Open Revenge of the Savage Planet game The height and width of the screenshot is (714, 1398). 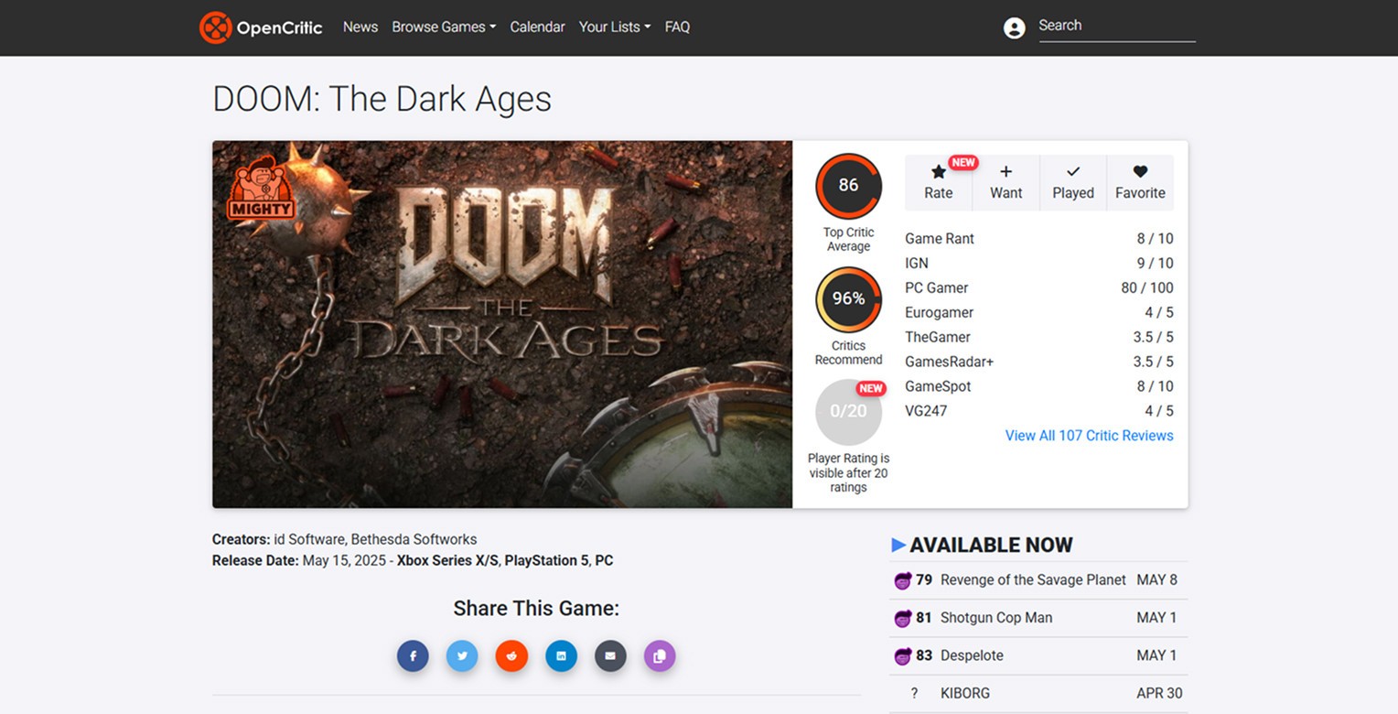click(x=1033, y=580)
